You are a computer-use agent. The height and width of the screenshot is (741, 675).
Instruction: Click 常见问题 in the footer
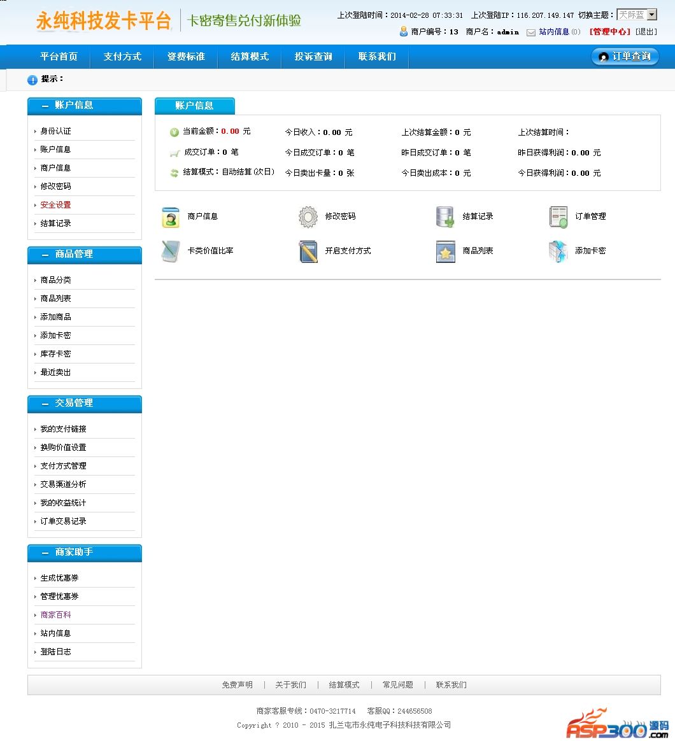[398, 685]
